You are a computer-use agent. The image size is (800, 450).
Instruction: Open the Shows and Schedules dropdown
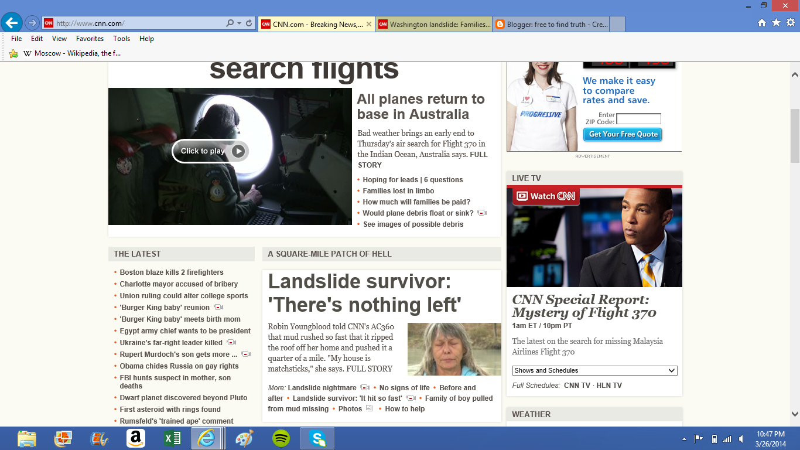(x=594, y=370)
